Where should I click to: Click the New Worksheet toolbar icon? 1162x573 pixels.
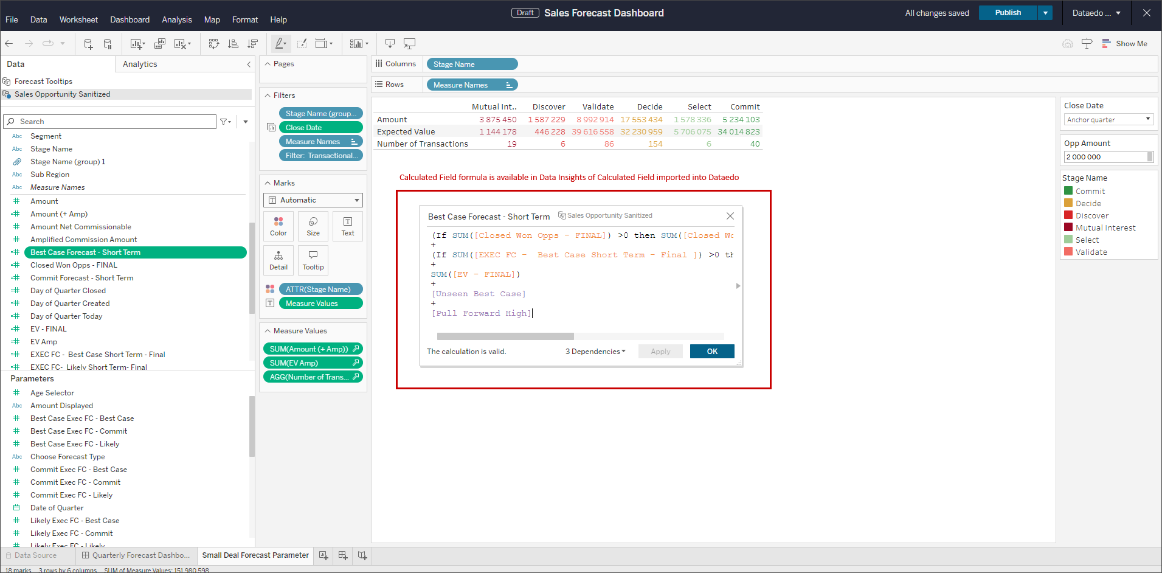coord(137,44)
